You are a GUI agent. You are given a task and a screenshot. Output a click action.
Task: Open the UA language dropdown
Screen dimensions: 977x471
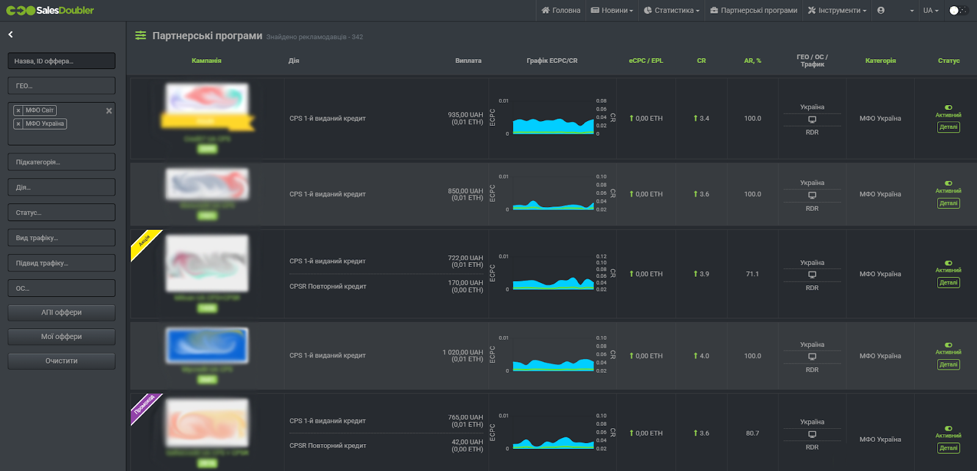931,10
